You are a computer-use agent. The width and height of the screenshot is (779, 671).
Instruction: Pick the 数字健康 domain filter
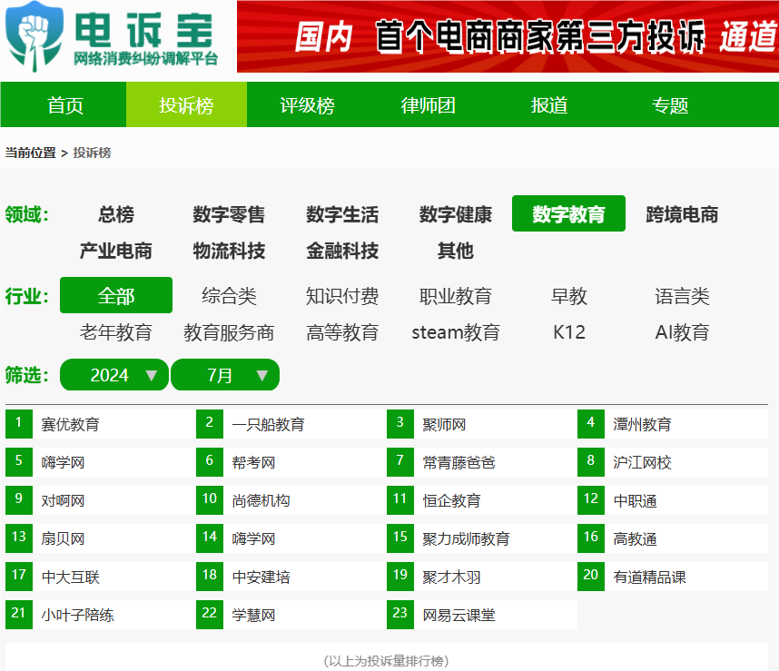456,214
